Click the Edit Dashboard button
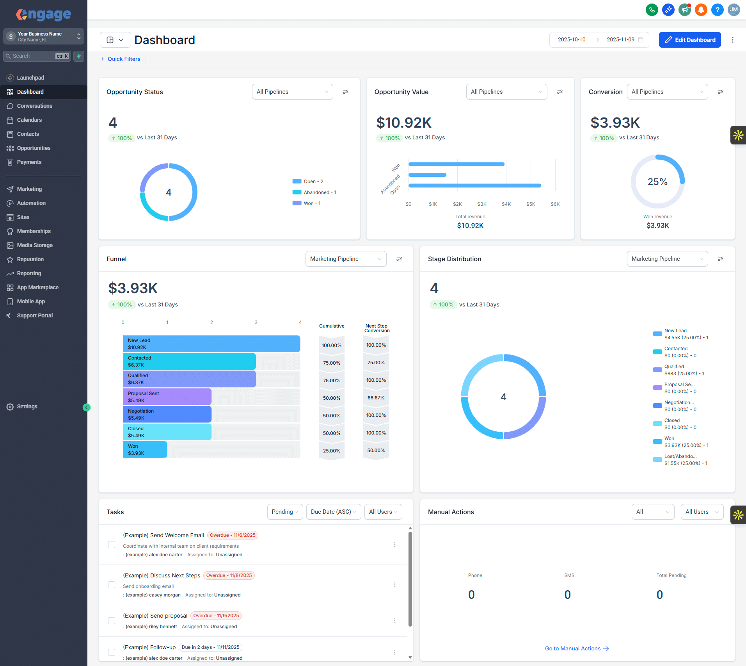Viewport: 746px width, 666px height. point(690,40)
